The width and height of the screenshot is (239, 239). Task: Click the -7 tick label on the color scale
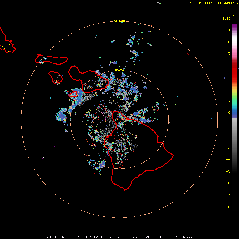(x=228, y=195)
